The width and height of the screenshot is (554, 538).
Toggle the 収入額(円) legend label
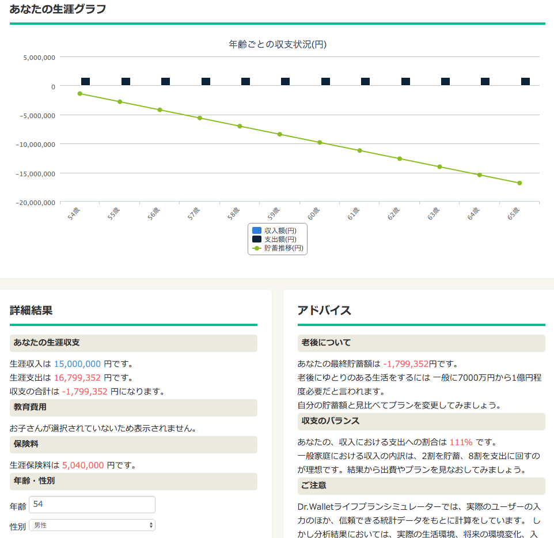[x=280, y=230]
